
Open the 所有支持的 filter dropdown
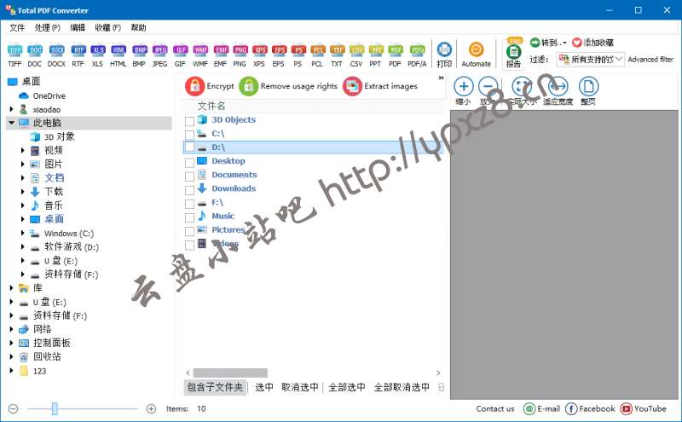(x=591, y=59)
